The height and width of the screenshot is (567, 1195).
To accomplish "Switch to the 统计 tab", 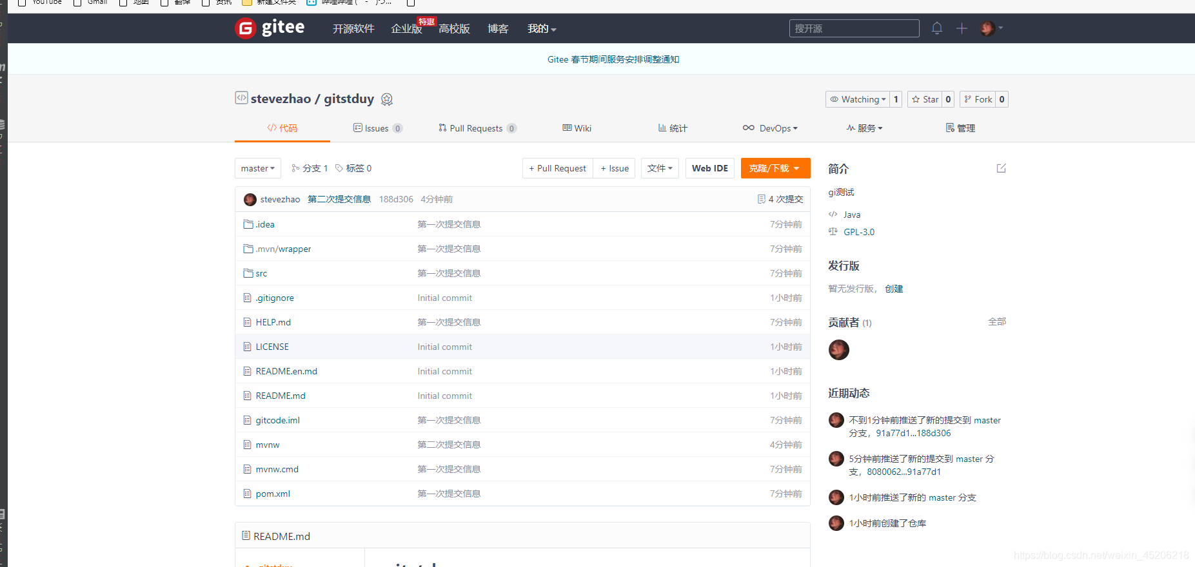I will click(x=673, y=128).
